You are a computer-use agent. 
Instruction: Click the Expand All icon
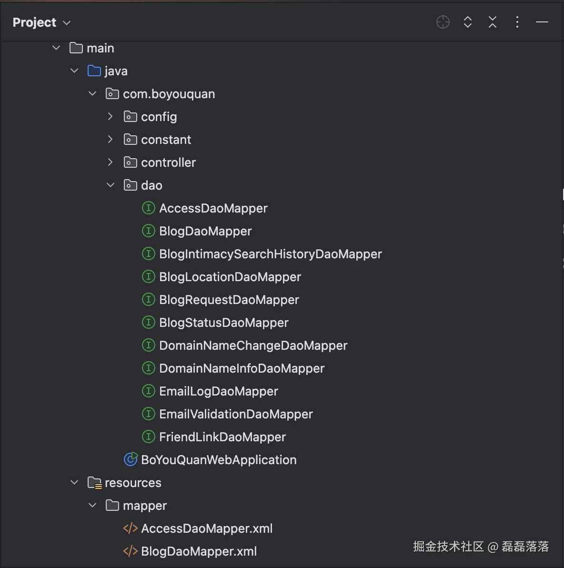pyautogui.click(x=467, y=22)
